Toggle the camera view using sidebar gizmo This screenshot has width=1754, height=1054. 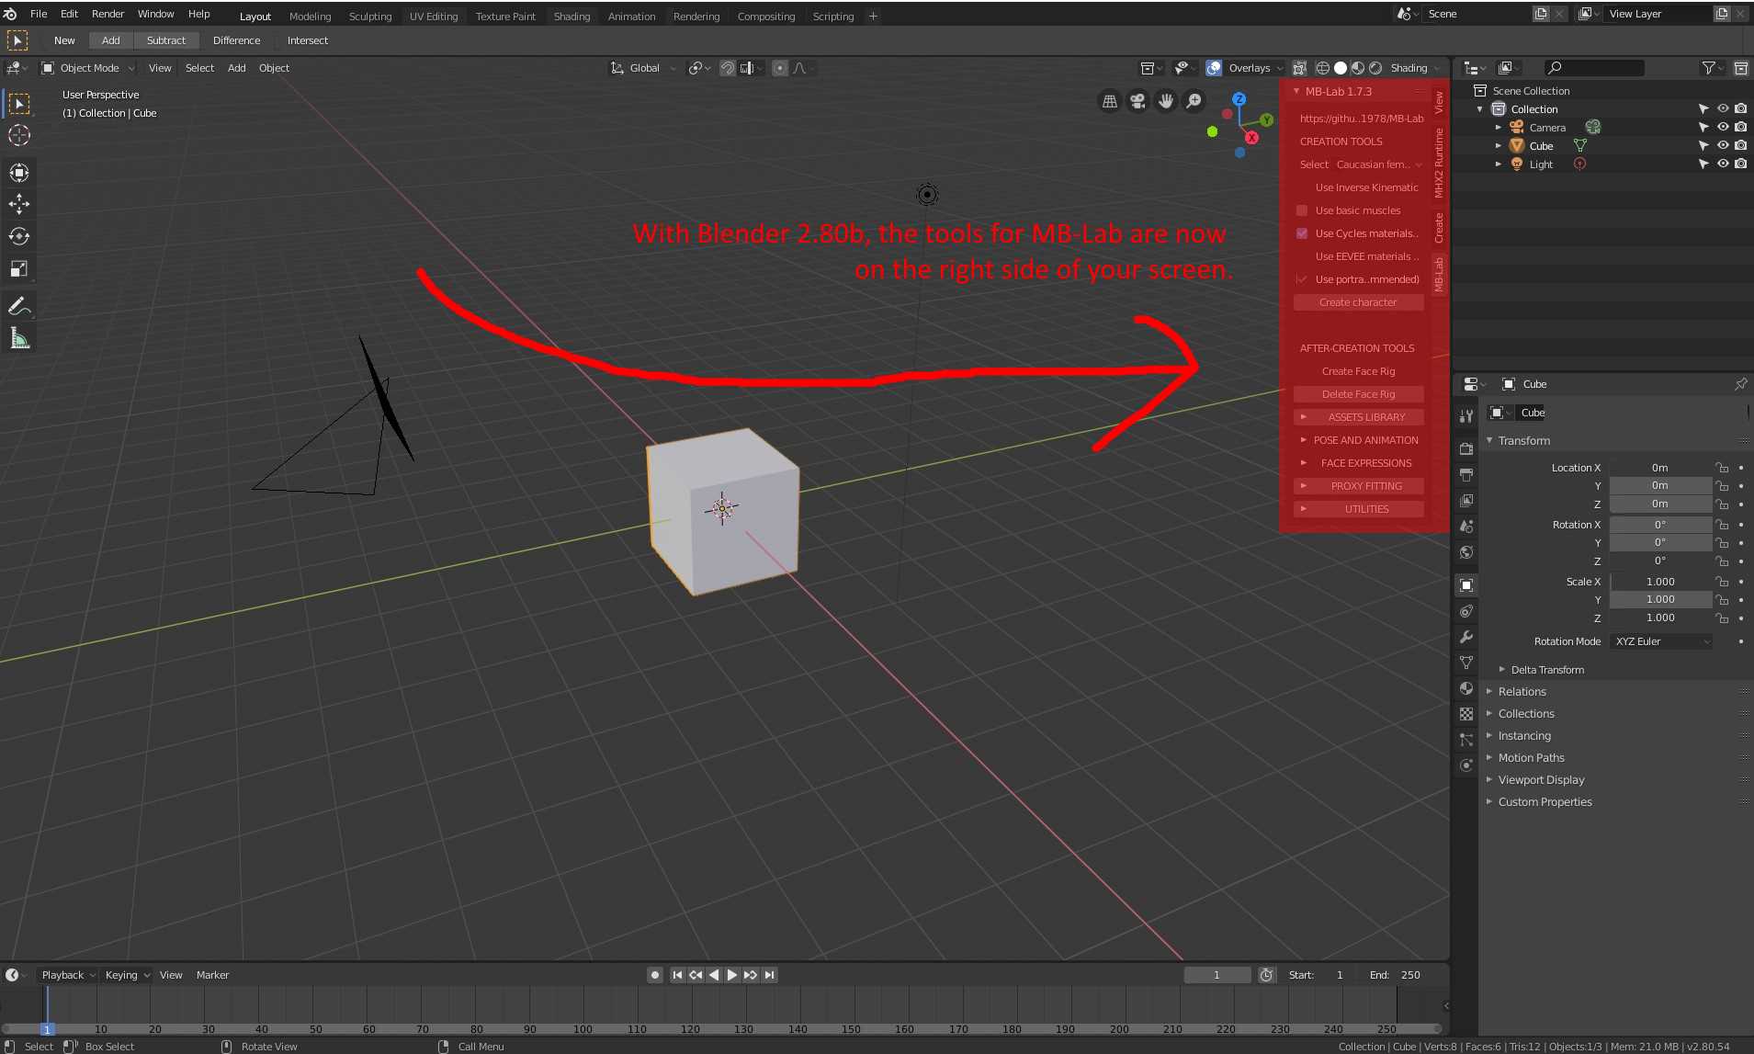1138,101
